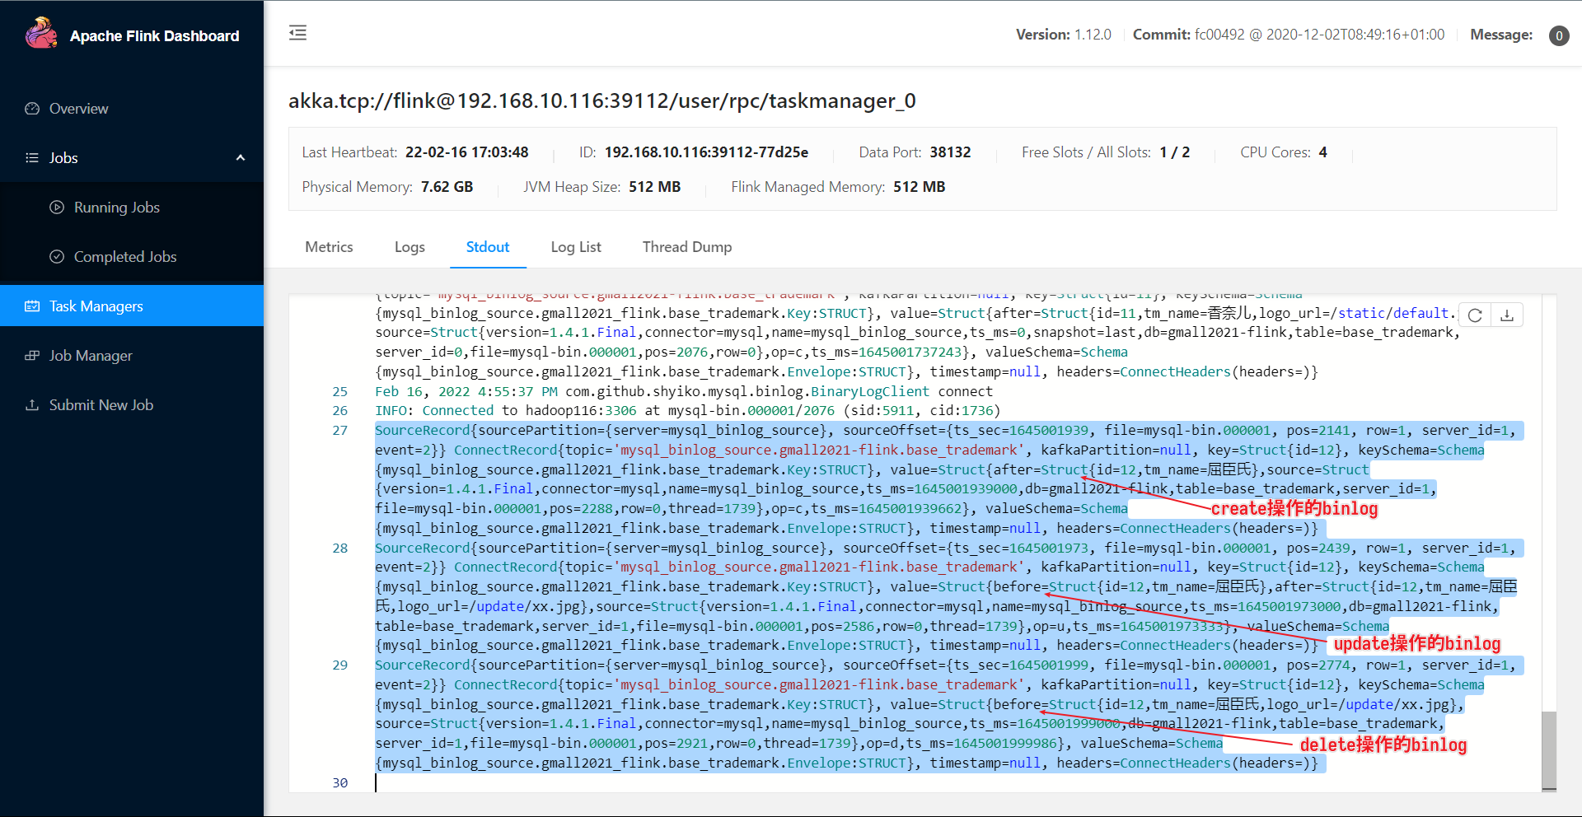Image resolution: width=1582 pixels, height=817 pixels.
Task: Switch to the Log List tab
Action: click(x=576, y=247)
